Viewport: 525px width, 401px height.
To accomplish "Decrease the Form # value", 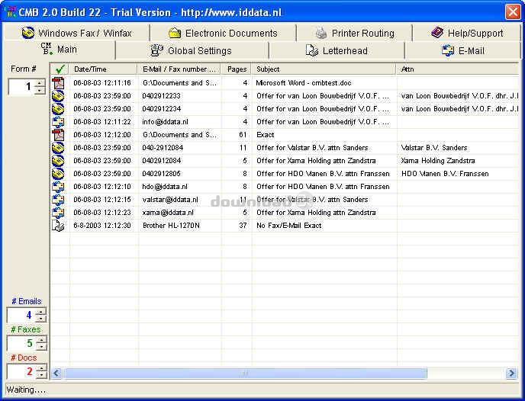I will (40, 90).
